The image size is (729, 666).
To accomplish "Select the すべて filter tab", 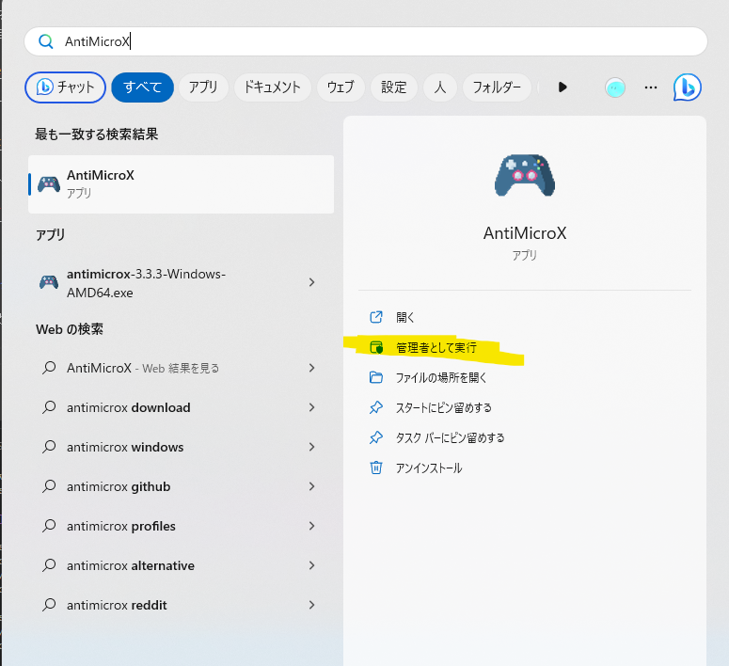I will (142, 87).
